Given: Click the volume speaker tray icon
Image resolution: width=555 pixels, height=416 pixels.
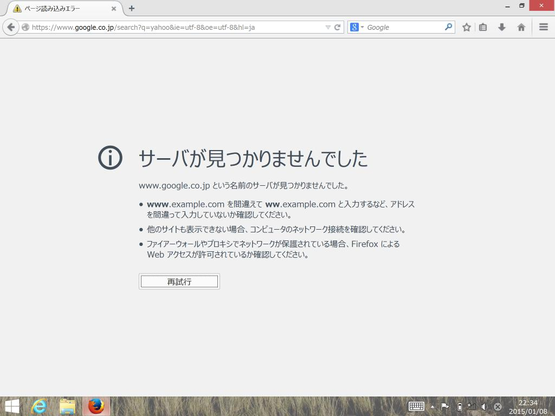Looking at the screenshot, I should tap(484, 406).
